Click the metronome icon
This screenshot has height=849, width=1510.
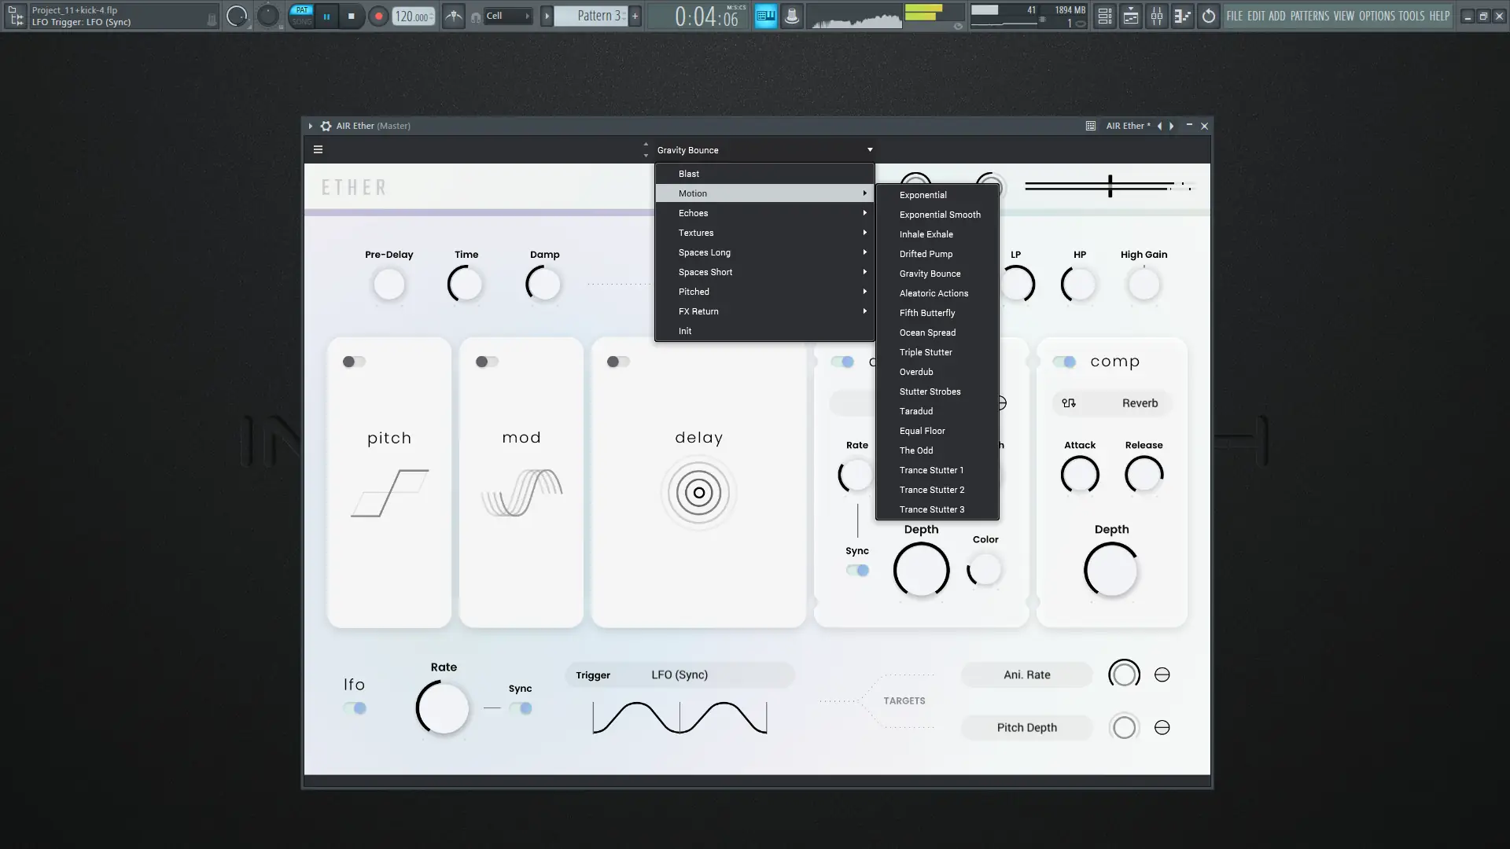pos(454,16)
